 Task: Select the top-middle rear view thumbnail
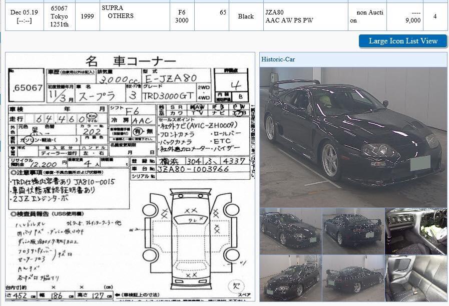(353, 231)
